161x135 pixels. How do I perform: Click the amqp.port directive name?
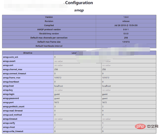click(8, 102)
